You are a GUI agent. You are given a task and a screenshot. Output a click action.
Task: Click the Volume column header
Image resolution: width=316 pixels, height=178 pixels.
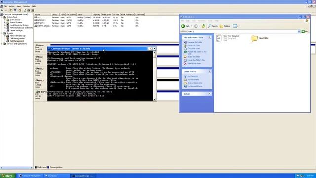42,14
